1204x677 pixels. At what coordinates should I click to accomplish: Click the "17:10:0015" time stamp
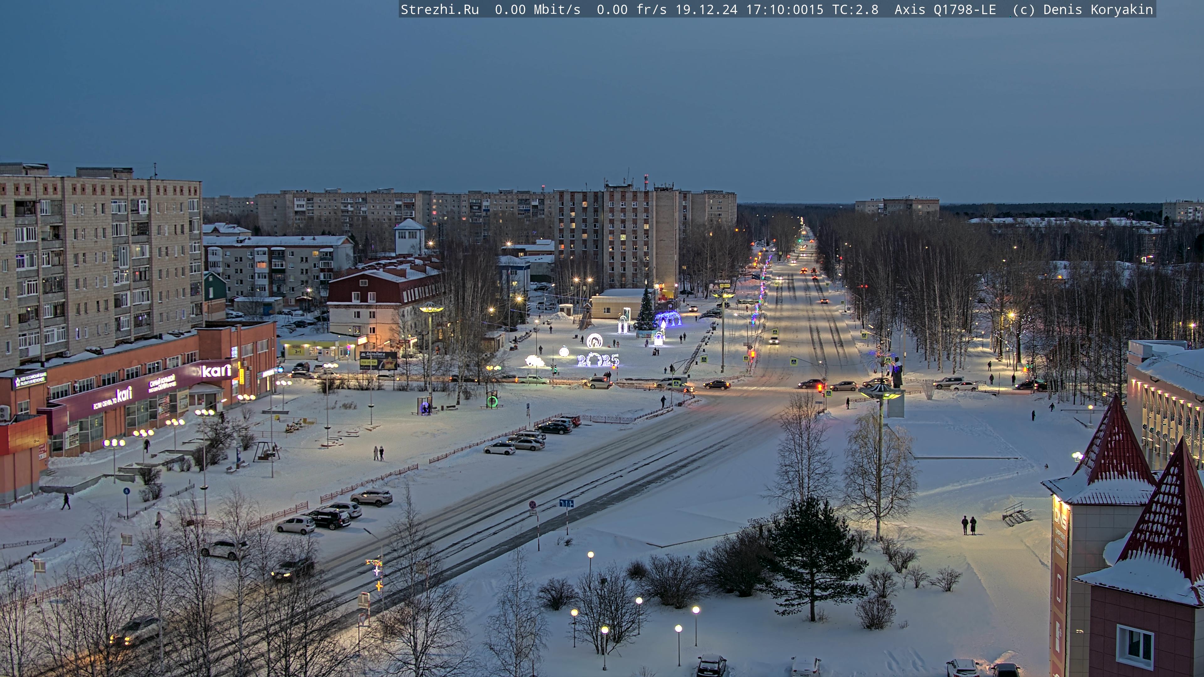785,9
